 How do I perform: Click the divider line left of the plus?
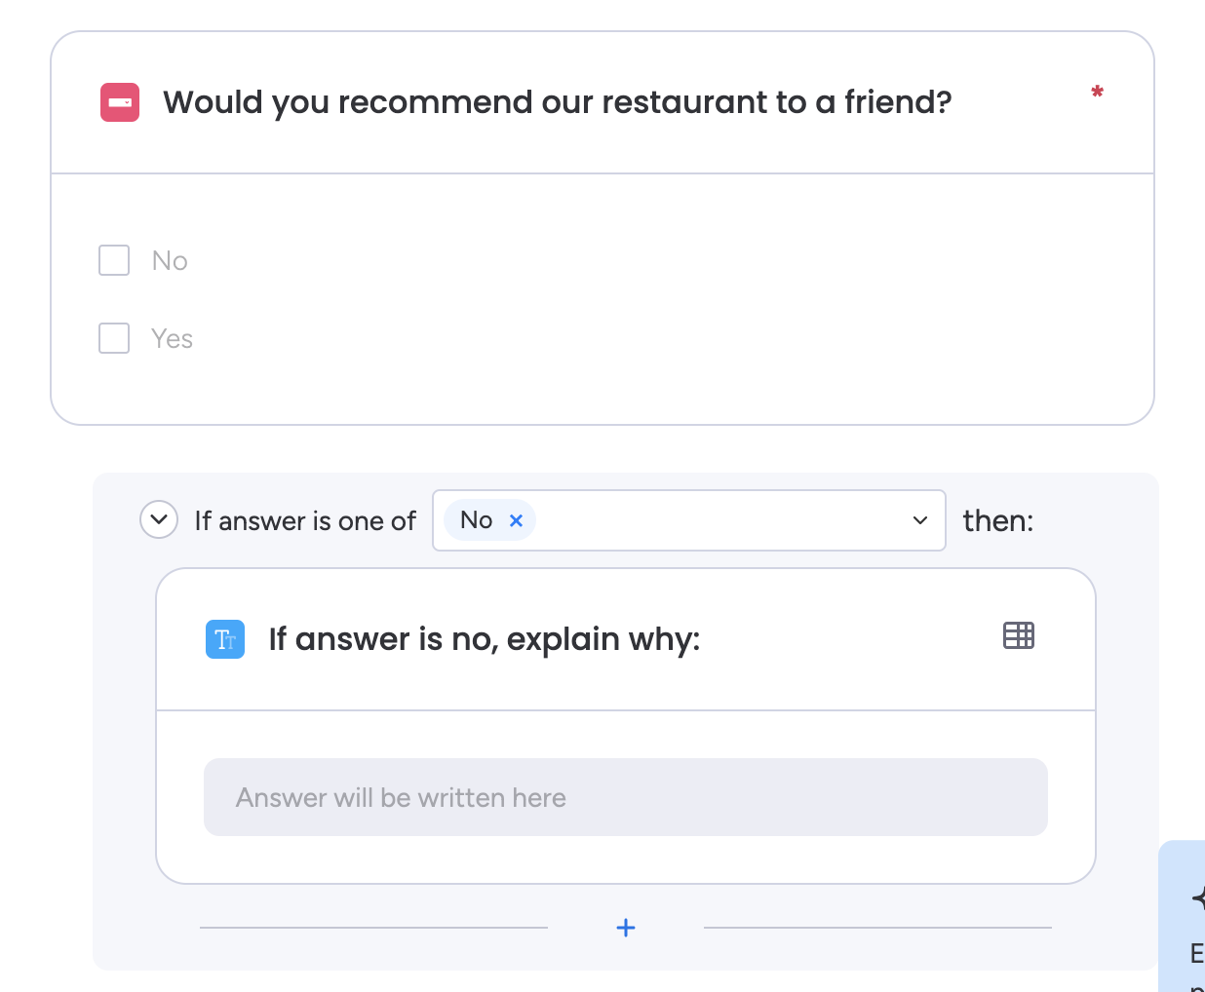tap(373, 928)
